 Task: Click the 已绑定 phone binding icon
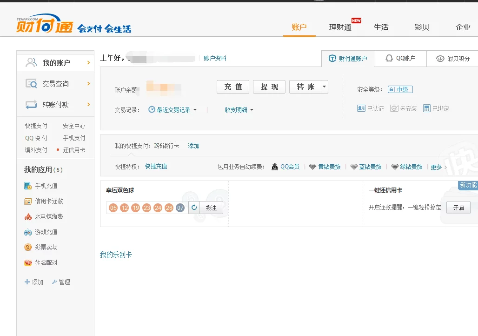[x=427, y=108]
